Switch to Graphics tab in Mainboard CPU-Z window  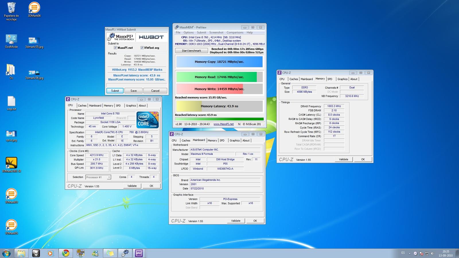point(235,141)
